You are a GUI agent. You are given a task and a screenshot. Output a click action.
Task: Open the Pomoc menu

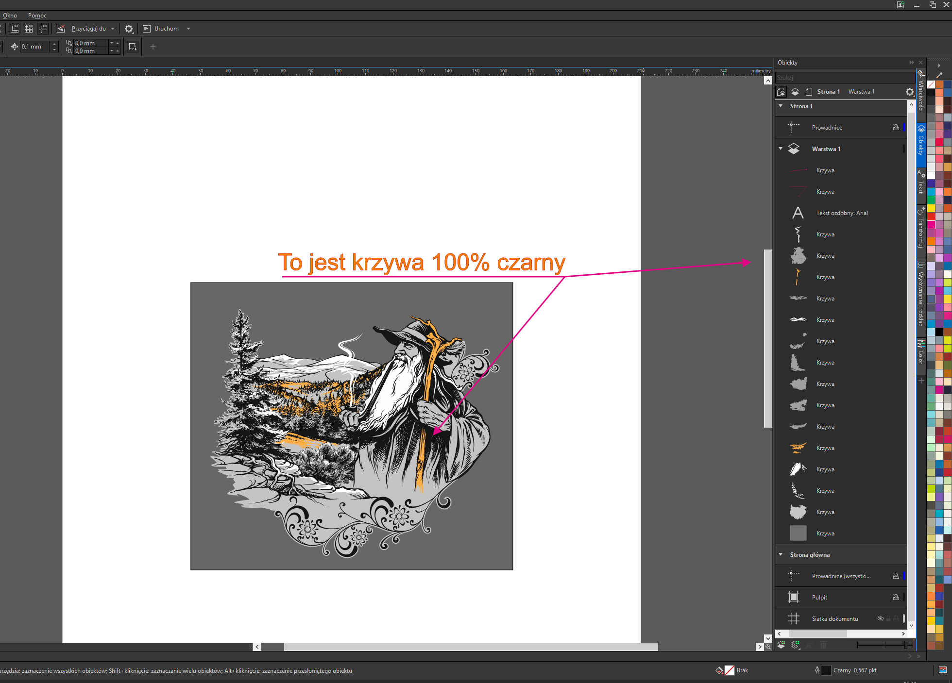[37, 16]
